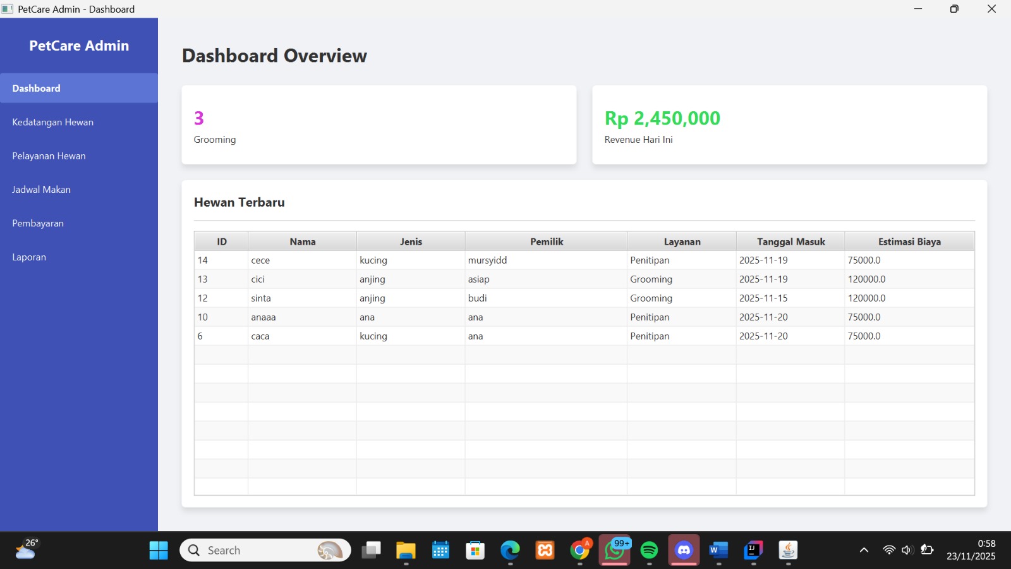The height and width of the screenshot is (569, 1011).
Task: Open WhatsApp with 99+ badge
Action: click(x=614, y=551)
